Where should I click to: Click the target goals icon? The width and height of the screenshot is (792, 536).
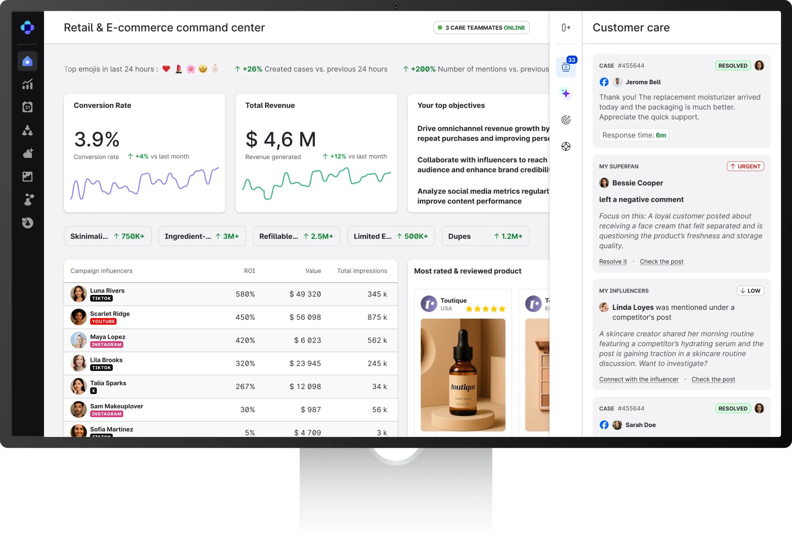566,120
